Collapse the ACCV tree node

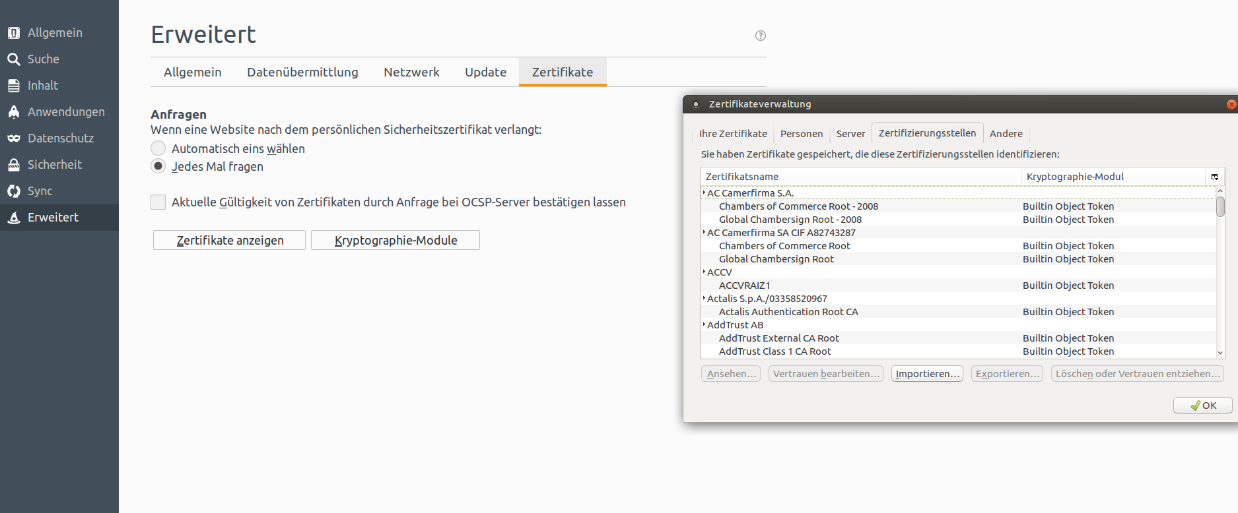(x=704, y=272)
